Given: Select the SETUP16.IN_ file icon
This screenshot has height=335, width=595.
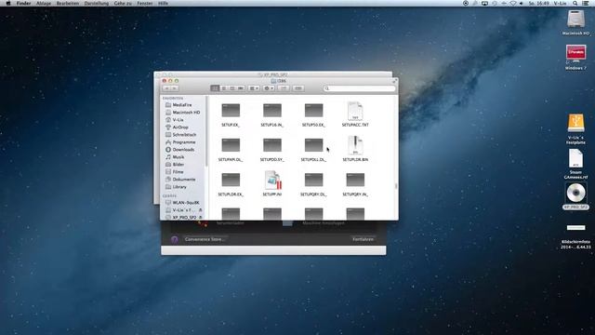Looking at the screenshot, I should [x=272, y=111].
